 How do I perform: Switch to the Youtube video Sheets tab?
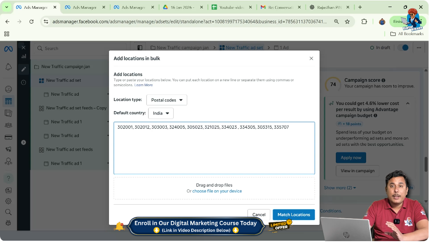(x=232, y=7)
